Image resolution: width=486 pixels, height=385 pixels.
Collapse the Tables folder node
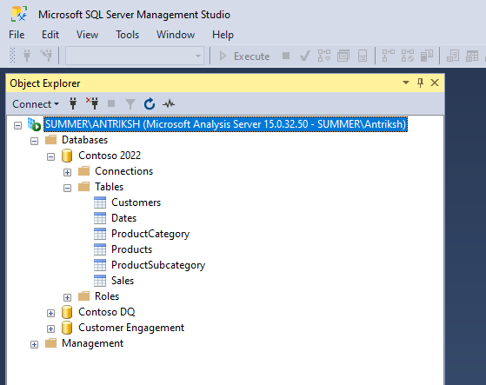(67, 188)
